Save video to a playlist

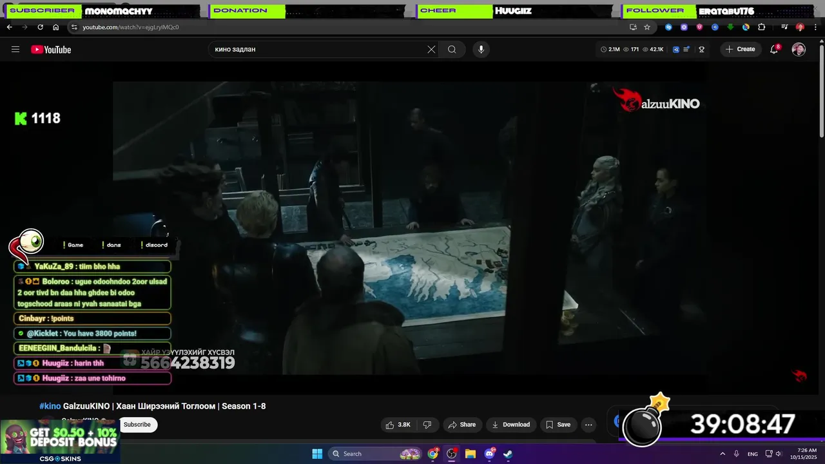click(558, 425)
